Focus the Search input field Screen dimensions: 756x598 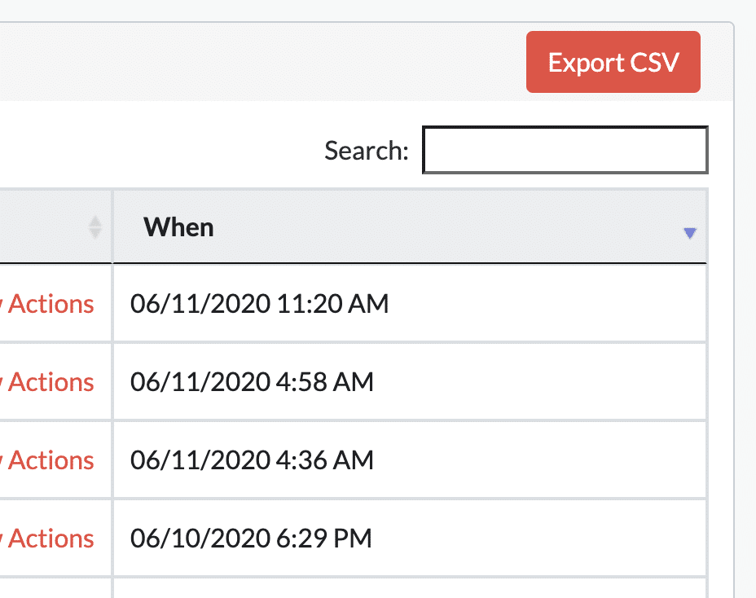tap(565, 150)
